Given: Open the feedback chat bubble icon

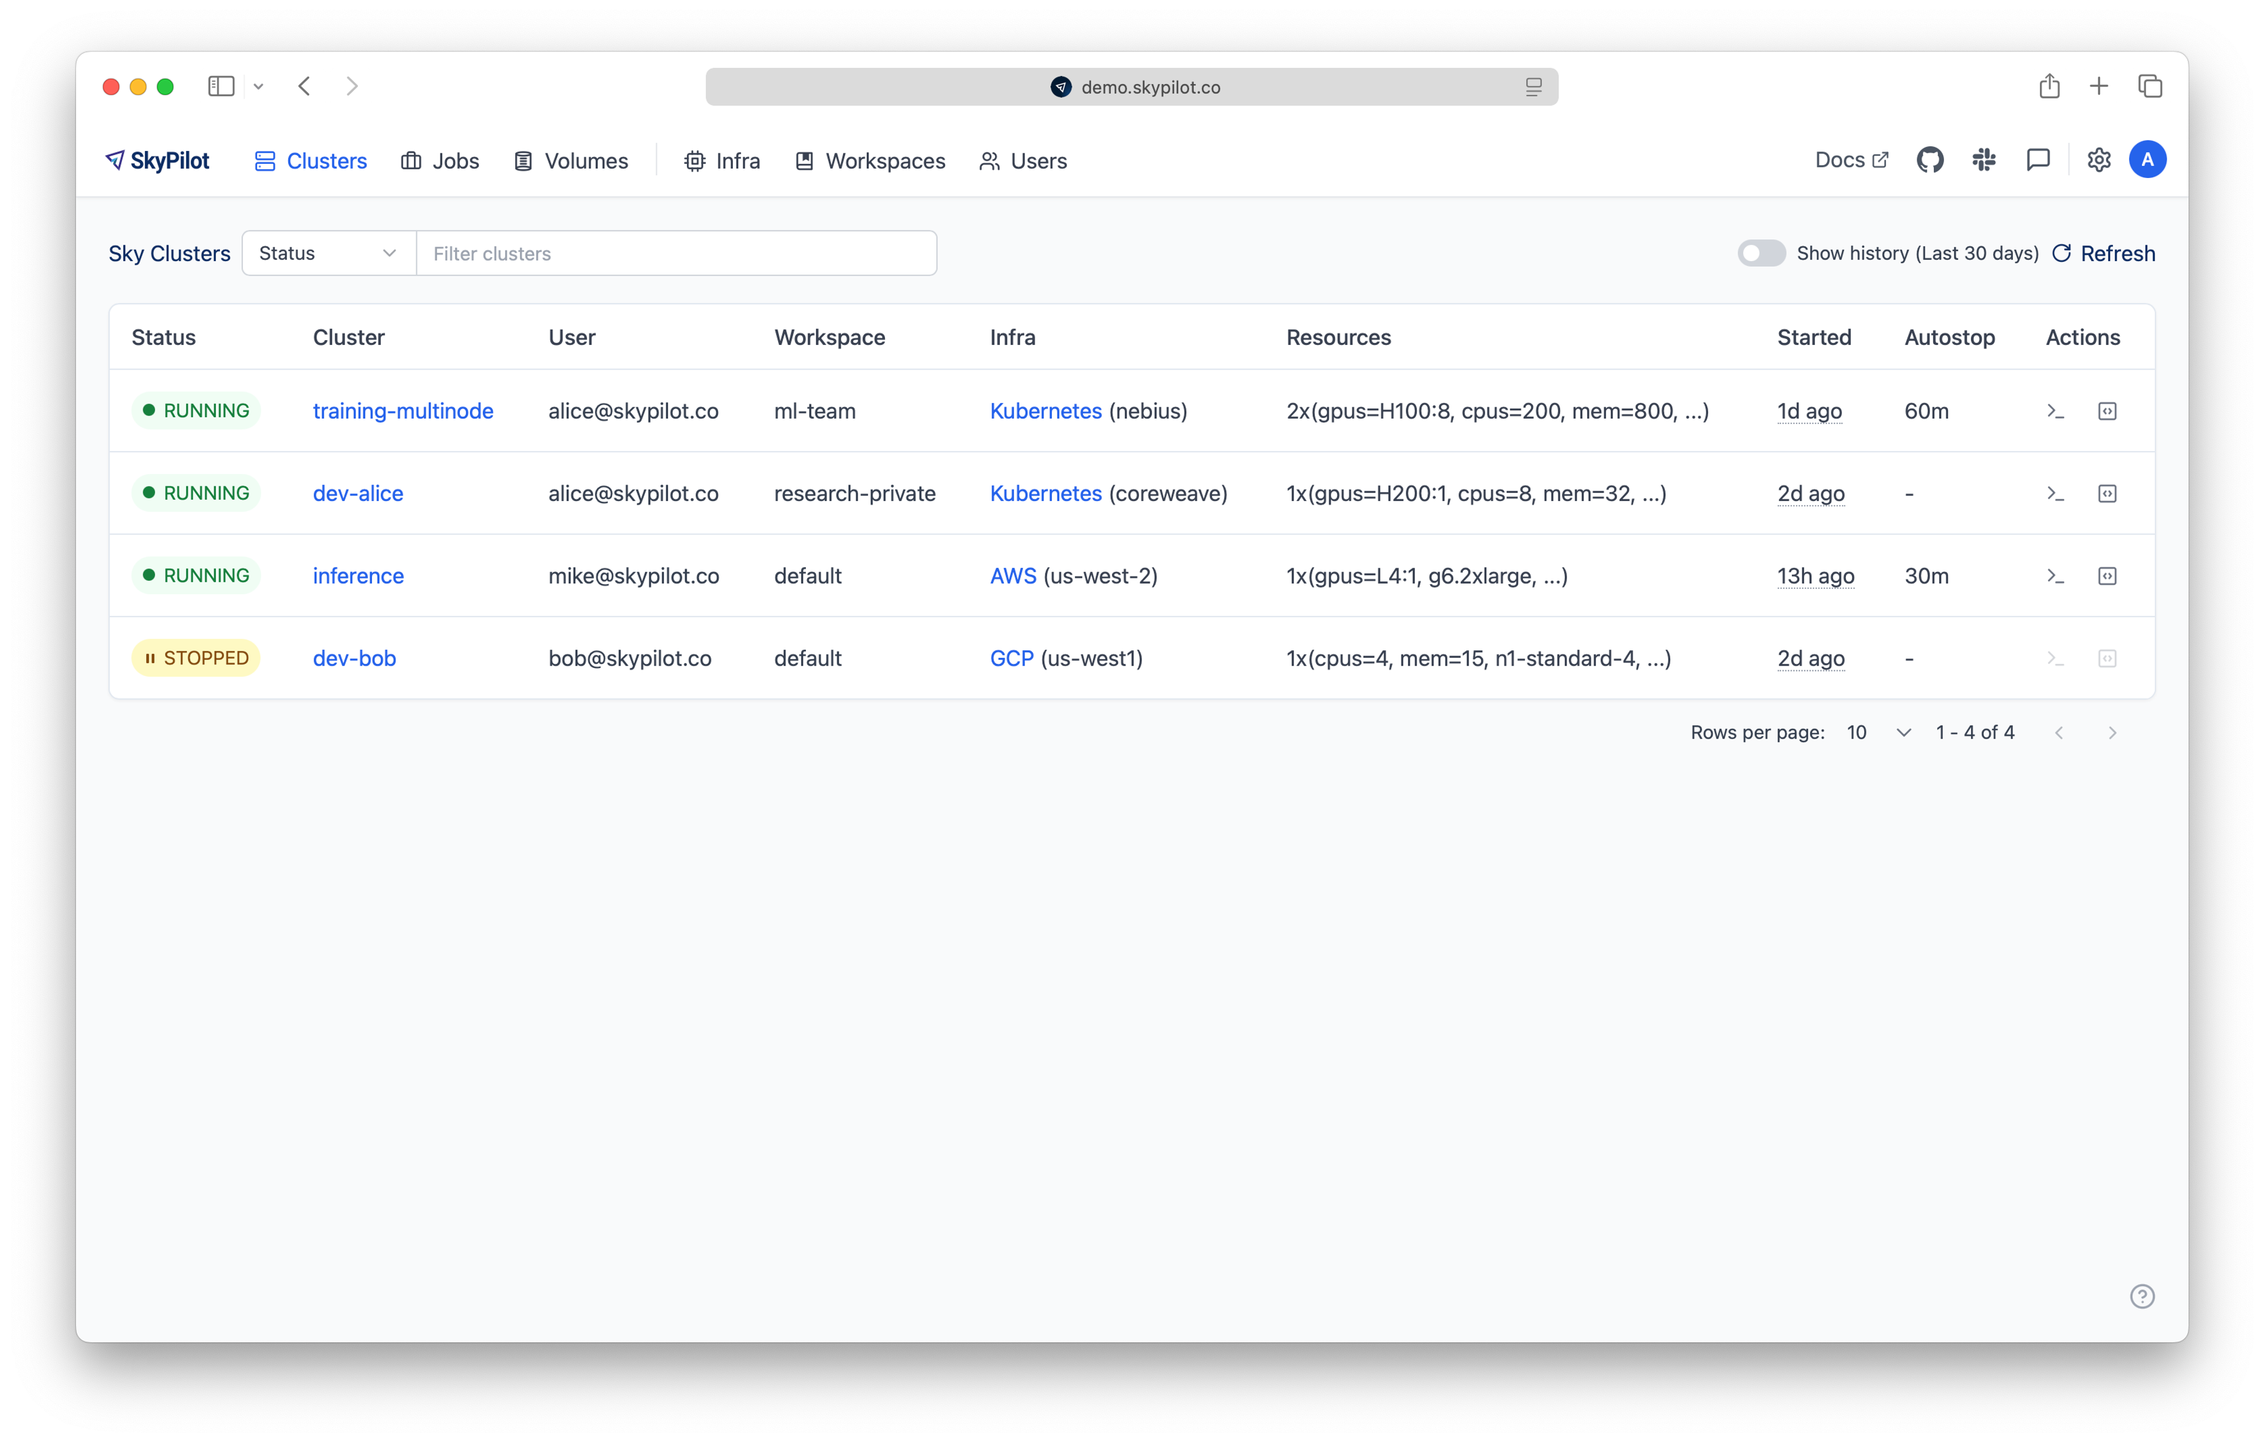Looking at the screenshot, I should [2038, 161].
